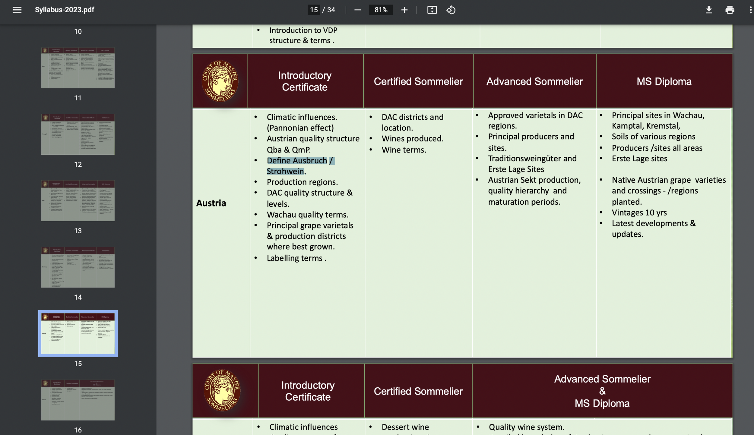Image resolution: width=754 pixels, height=435 pixels.
Task: Click the zoom in plus icon
Action: pyautogui.click(x=404, y=10)
